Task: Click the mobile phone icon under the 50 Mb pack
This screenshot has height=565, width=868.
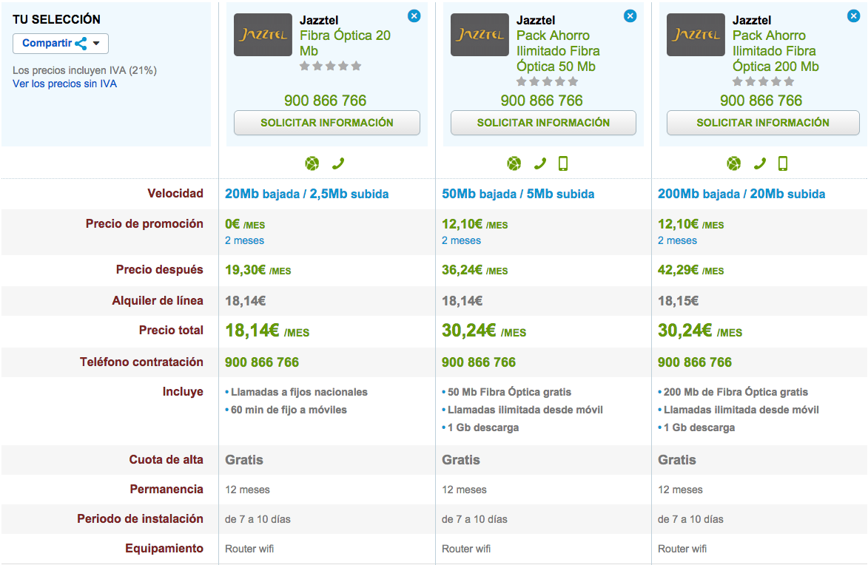Action: pyautogui.click(x=563, y=163)
